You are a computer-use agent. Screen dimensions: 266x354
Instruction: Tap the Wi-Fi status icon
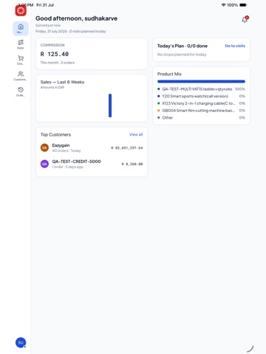[x=223, y=5]
